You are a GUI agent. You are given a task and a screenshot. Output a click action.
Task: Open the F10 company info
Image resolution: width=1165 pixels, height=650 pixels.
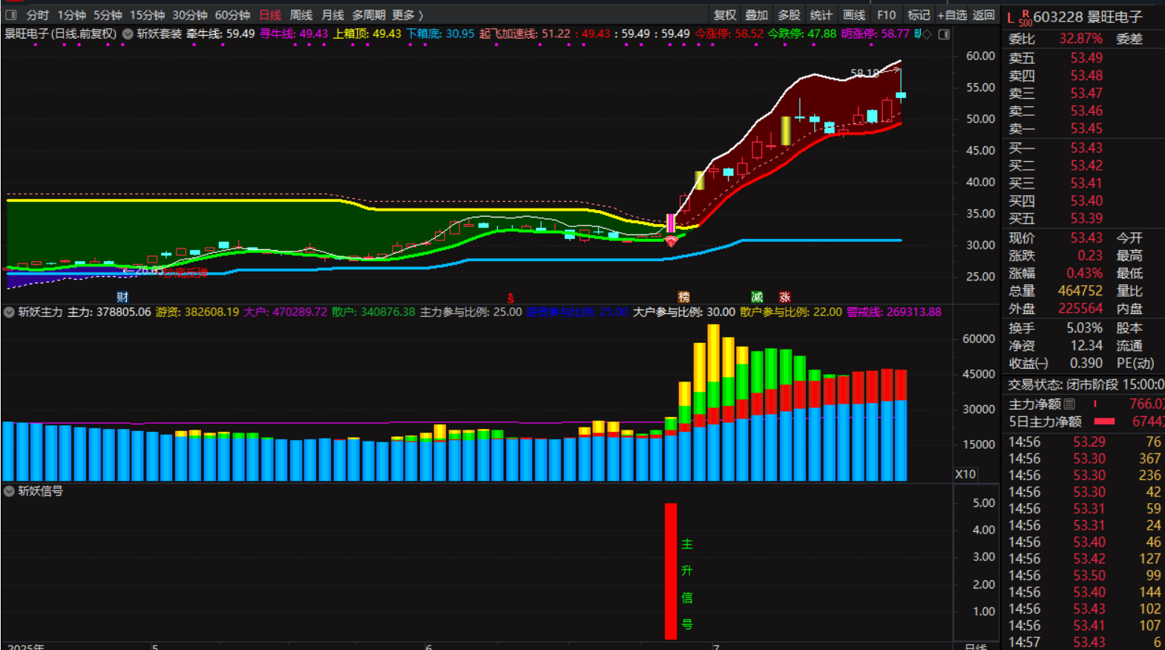pos(886,15)
